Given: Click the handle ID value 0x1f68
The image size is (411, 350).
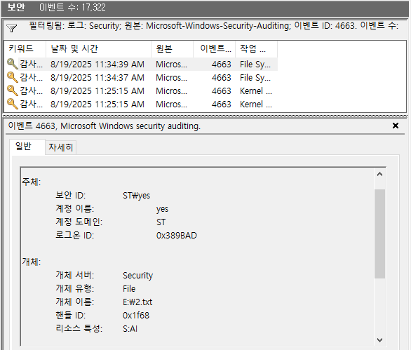Looking at the screenshot, I should click(x=136, y=315).
